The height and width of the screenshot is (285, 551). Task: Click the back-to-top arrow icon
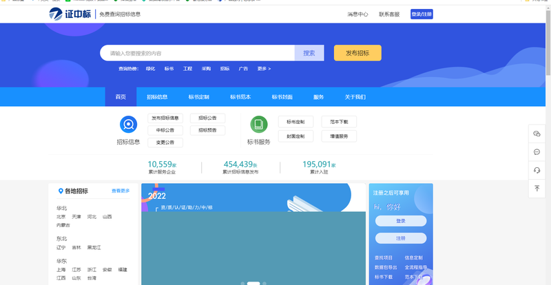coord(537,188)
